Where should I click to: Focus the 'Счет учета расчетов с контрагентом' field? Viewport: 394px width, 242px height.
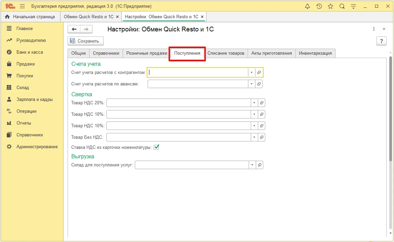click(198, 73)
